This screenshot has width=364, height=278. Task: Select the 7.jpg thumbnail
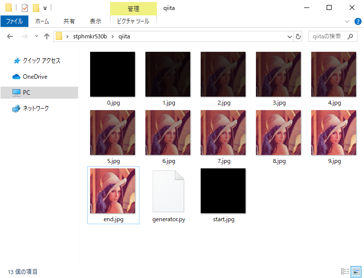pos(223,133)
